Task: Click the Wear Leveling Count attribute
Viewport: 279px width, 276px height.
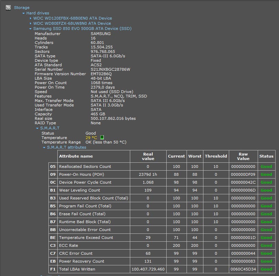Action: 79,190
